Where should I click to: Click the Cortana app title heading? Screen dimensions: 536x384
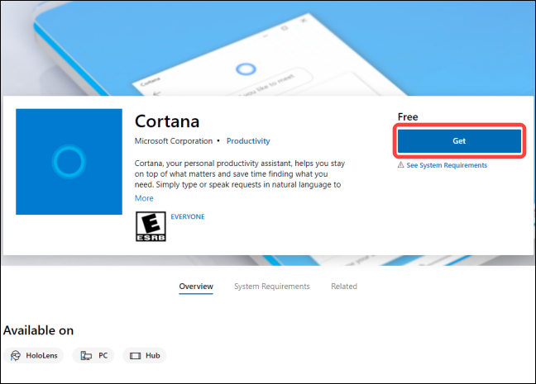coord(167,121)
